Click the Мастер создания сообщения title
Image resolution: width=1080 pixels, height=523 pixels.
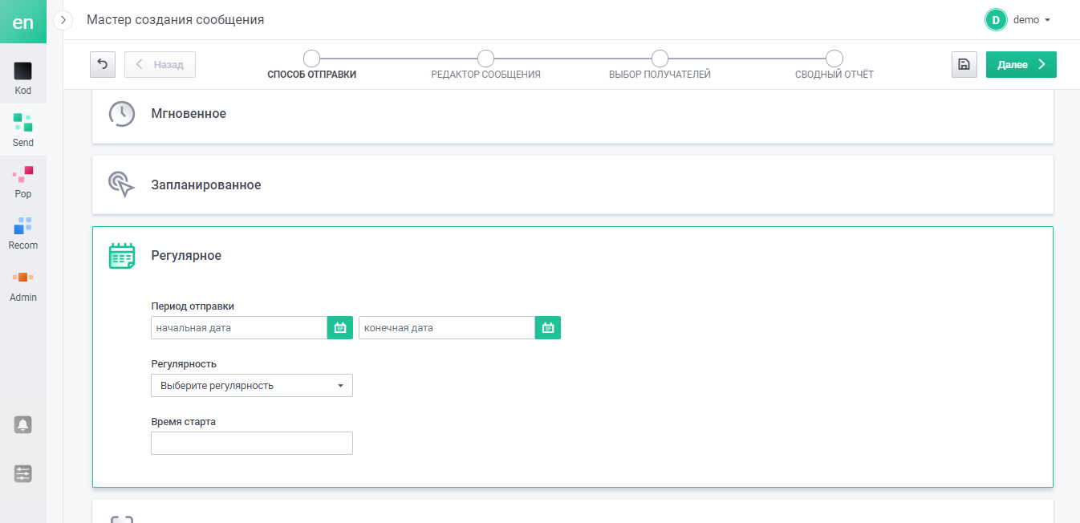176,19
